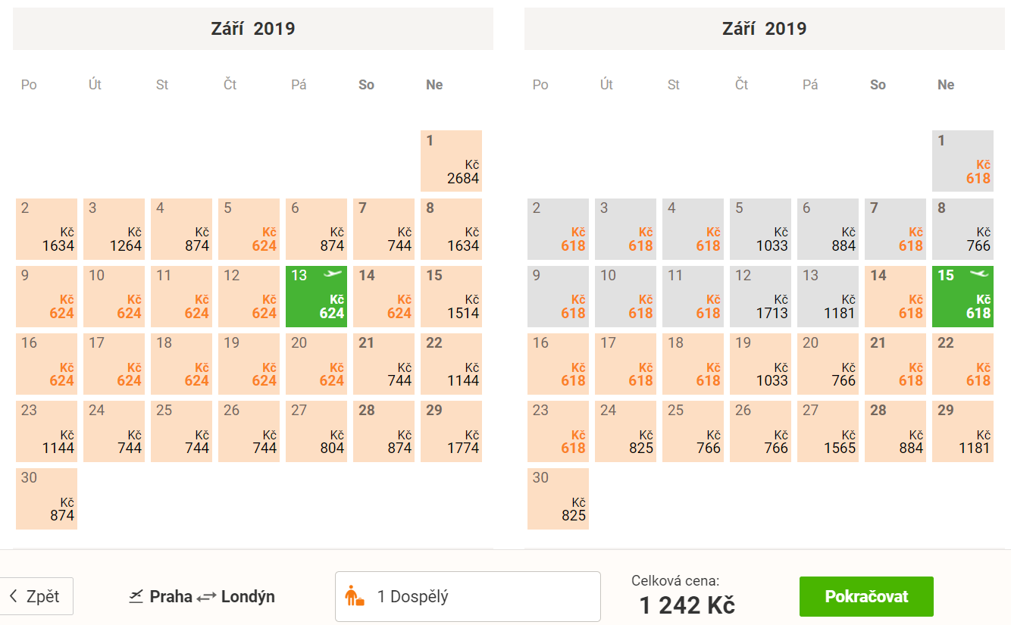Viewport: 1011px width, 625px height.
Task: Go back using the Zpět button
Action: click(36, 596)
